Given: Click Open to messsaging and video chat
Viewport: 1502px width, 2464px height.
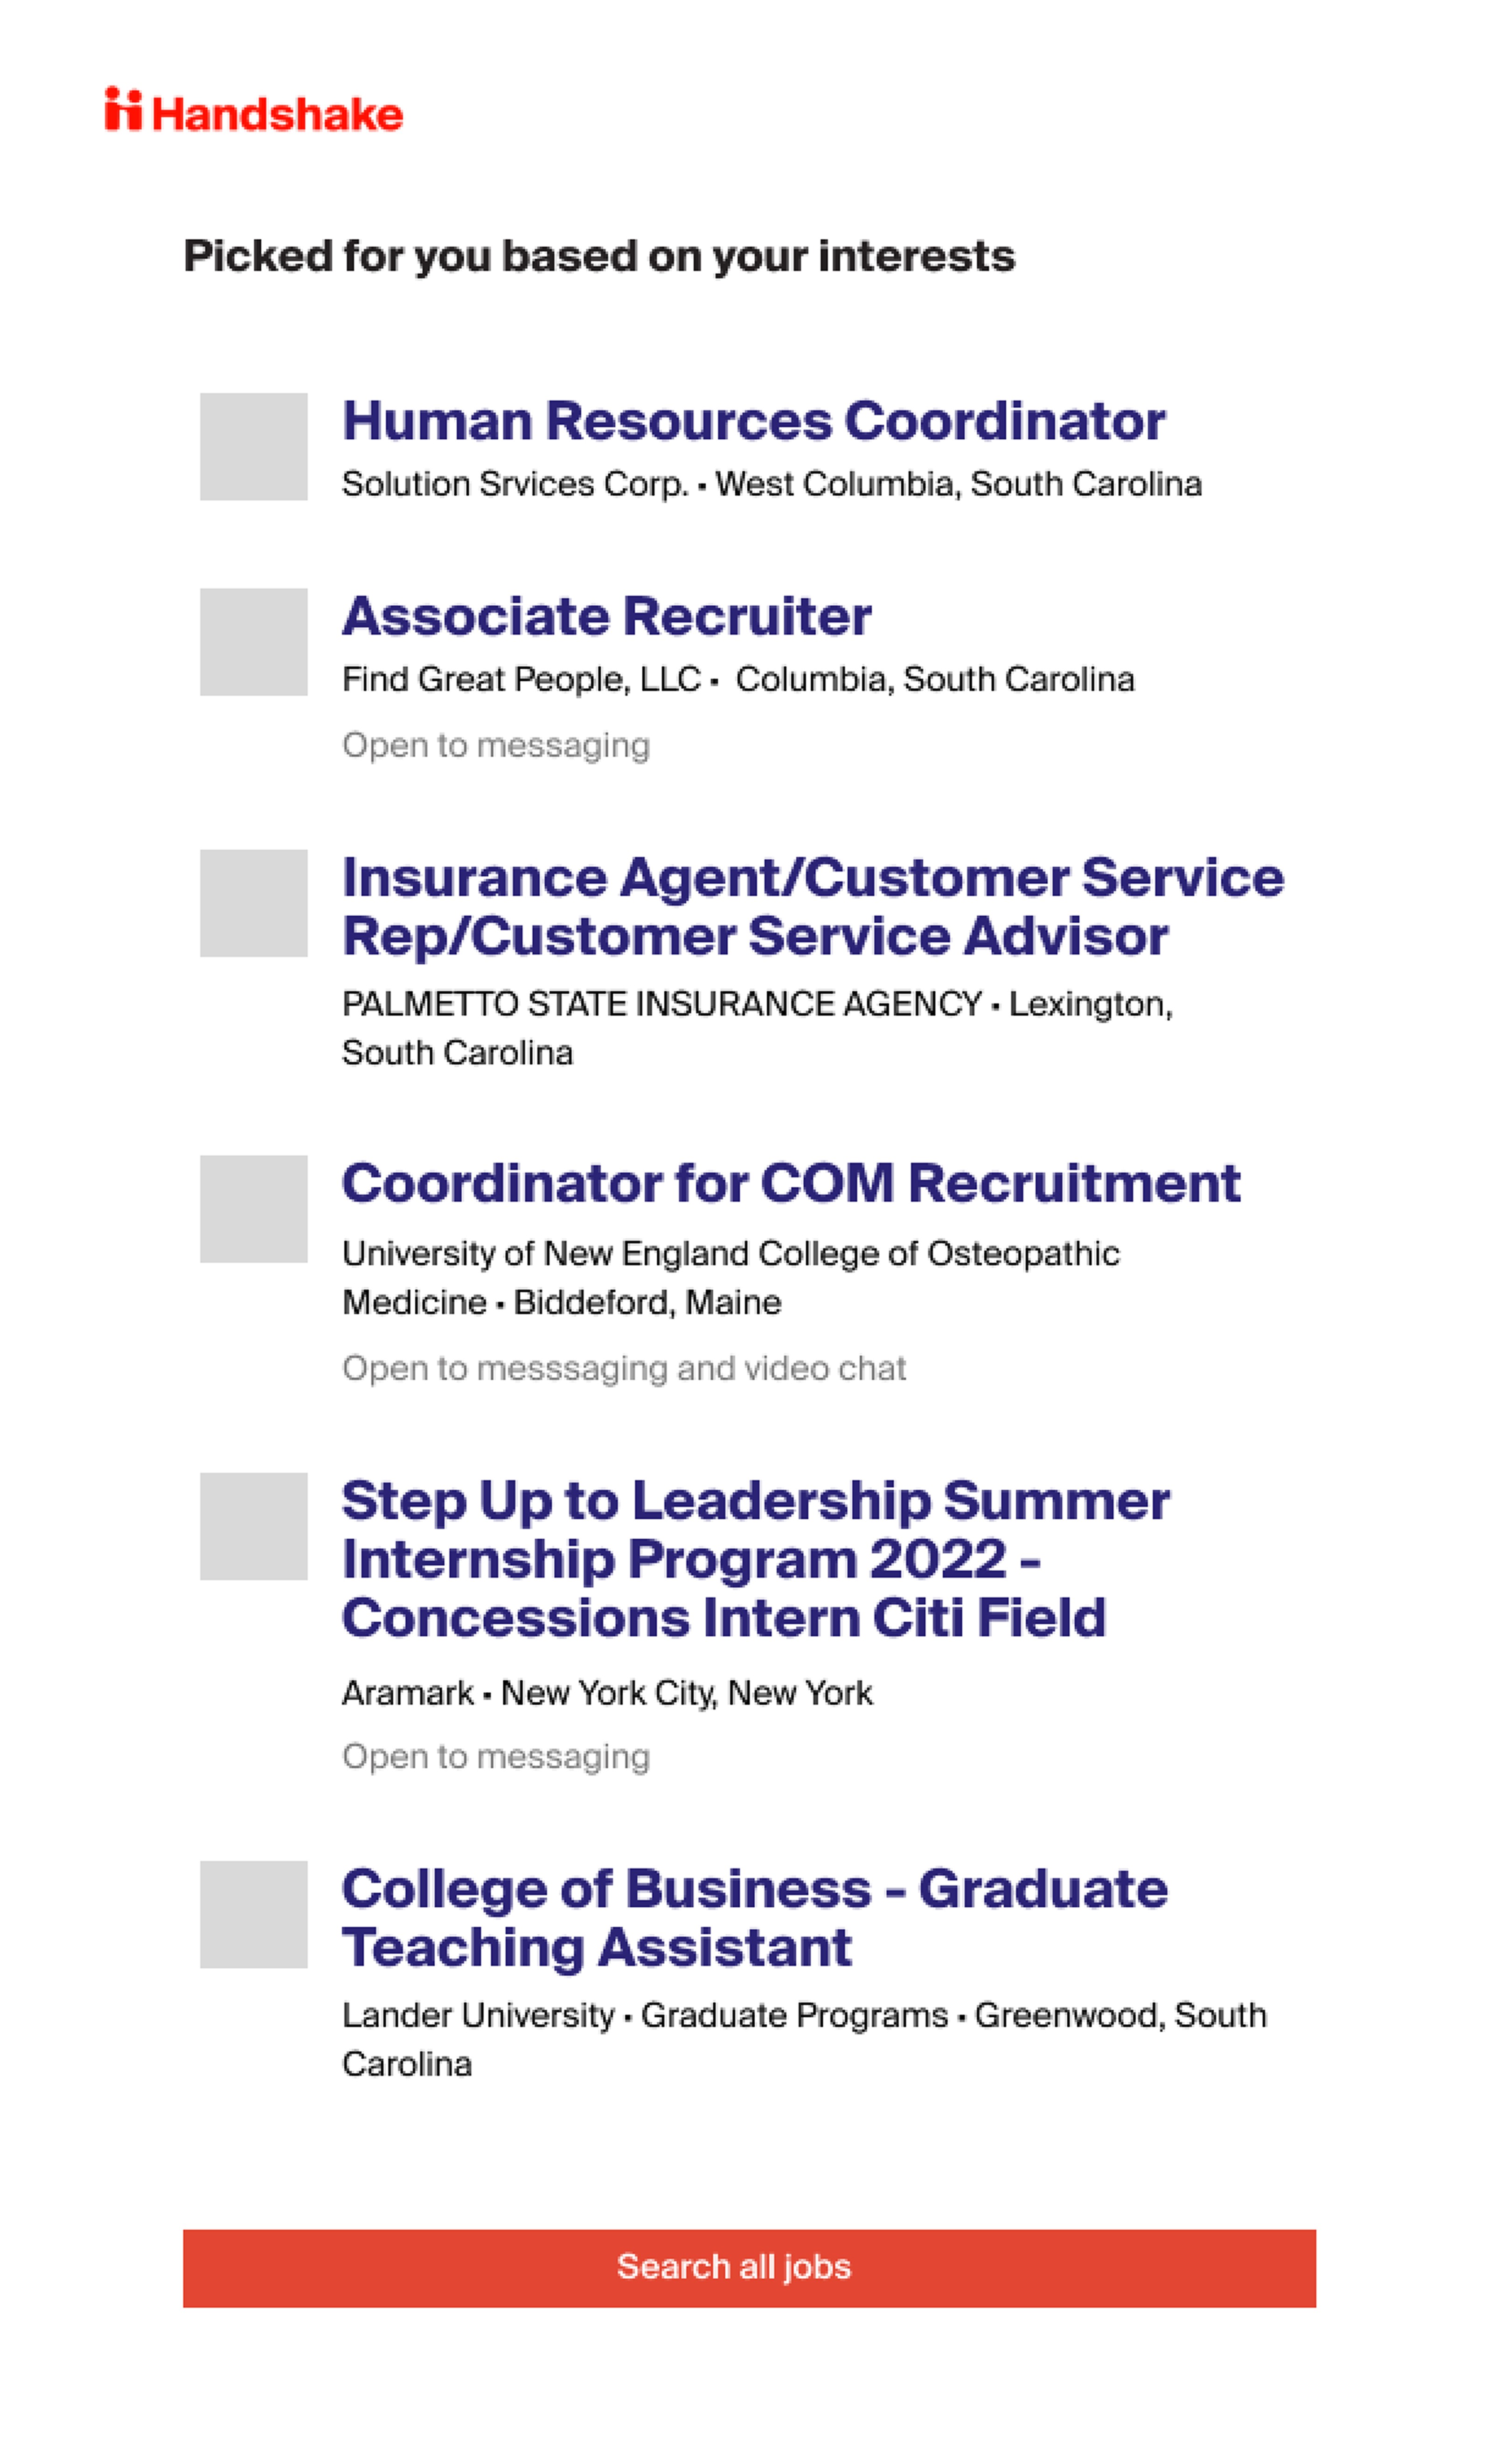Looking at the screenshot, I should 624,1368.
